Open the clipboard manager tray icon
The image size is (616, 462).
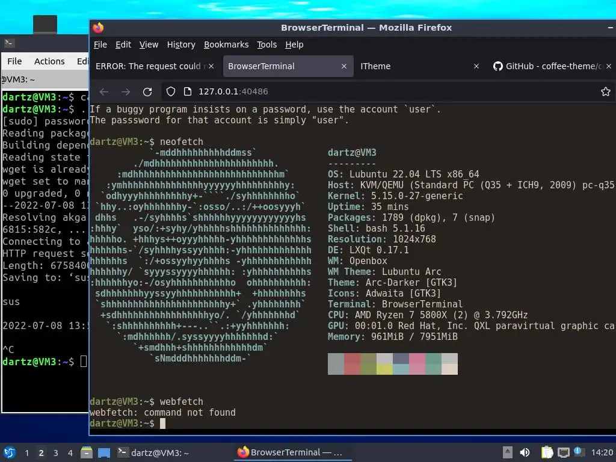[x=546, y=452]
